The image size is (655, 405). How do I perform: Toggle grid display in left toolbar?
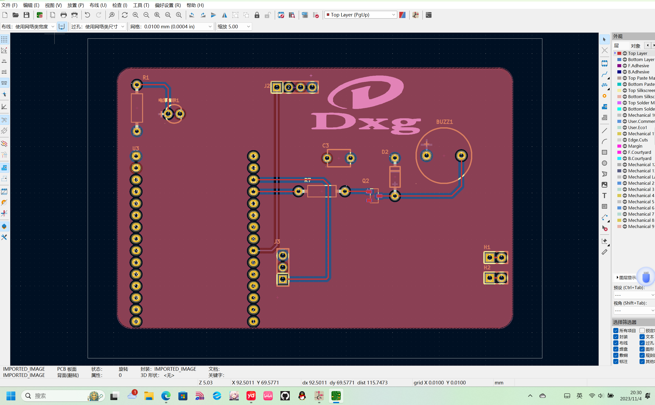tap(4, 39)
